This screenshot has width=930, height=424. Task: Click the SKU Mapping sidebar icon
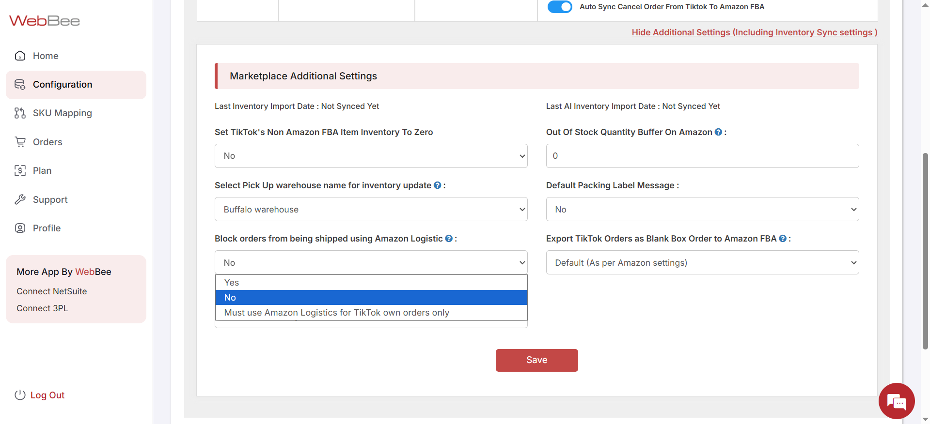coord(20,113)
